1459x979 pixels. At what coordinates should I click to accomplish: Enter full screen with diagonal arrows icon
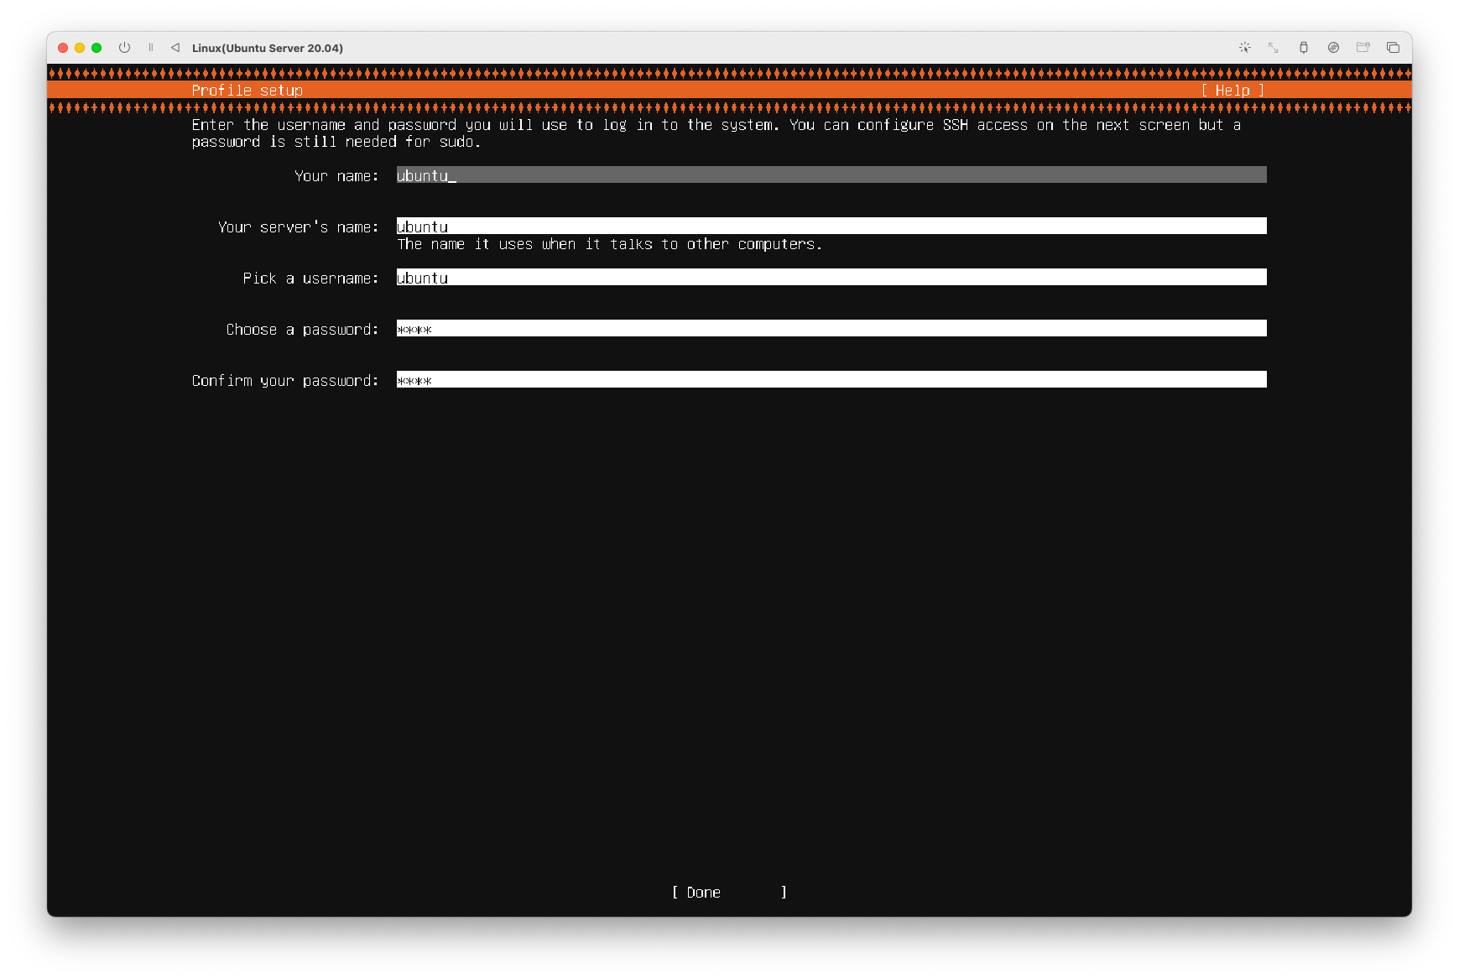tap(1274, 48)
